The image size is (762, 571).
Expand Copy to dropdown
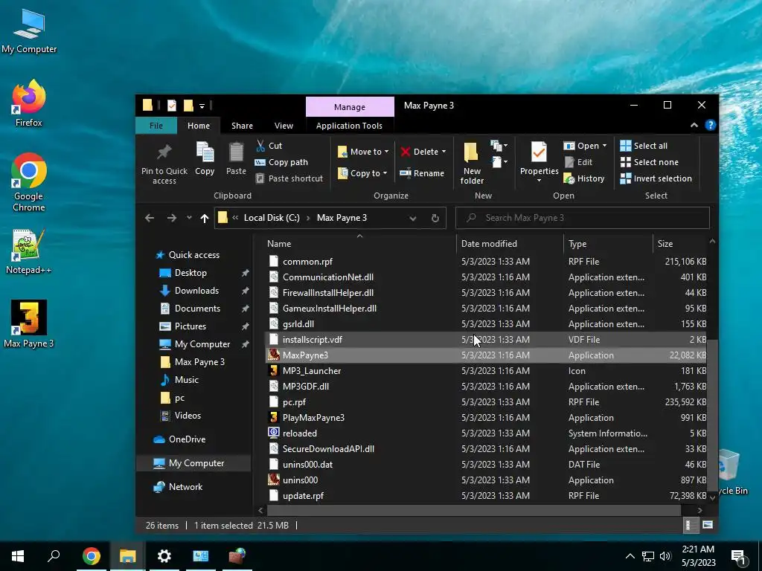(x=385, y=173)
